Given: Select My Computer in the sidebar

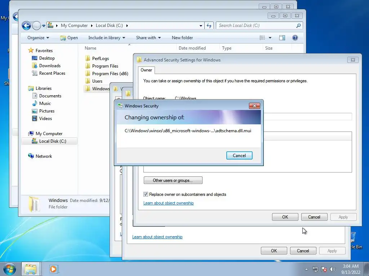Looking at the screenshot, I should [49, 134].
